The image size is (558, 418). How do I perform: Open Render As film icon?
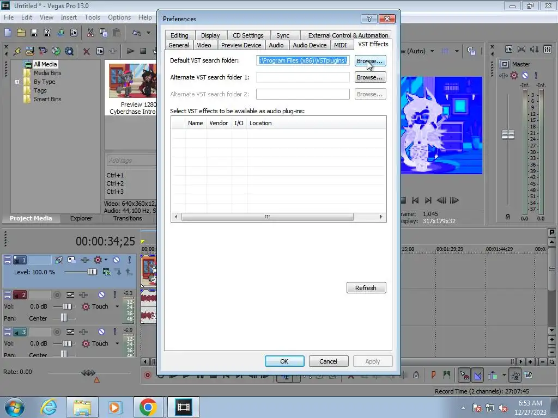(61, 33)
